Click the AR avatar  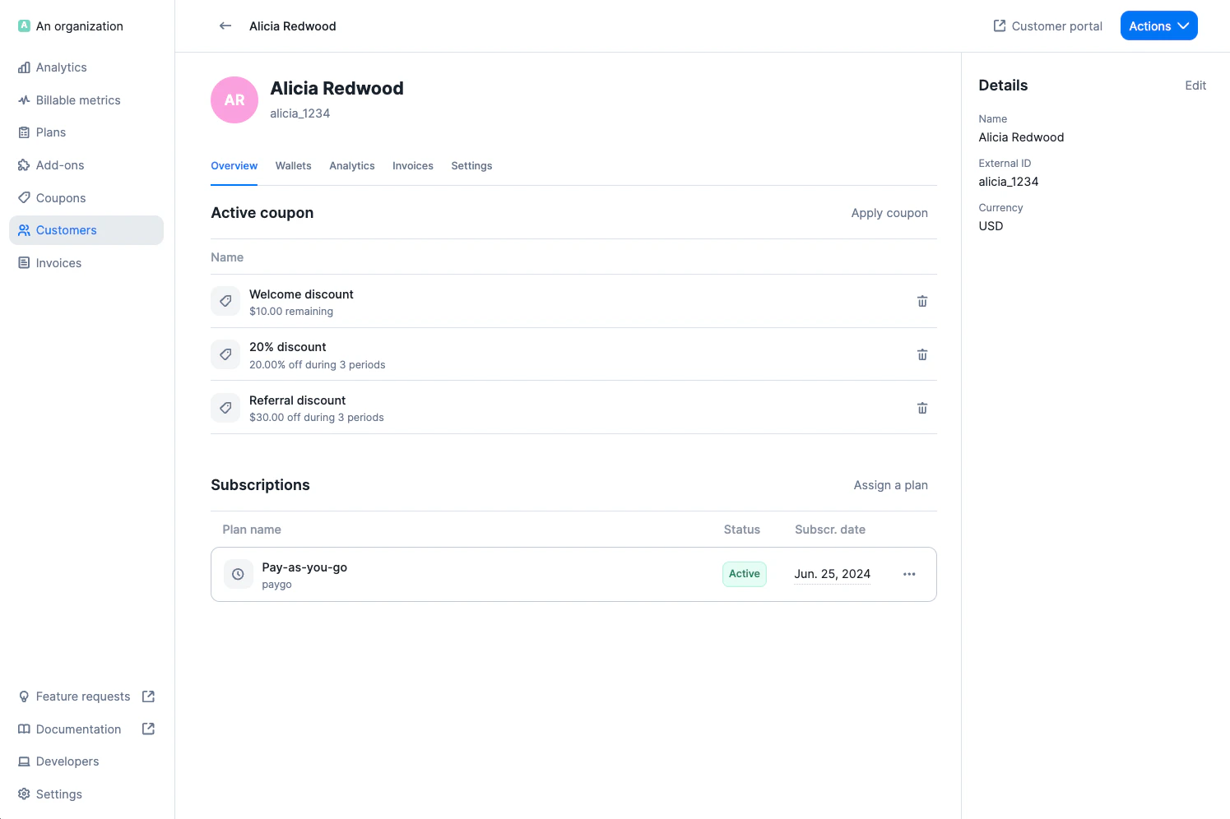(234, 100)
